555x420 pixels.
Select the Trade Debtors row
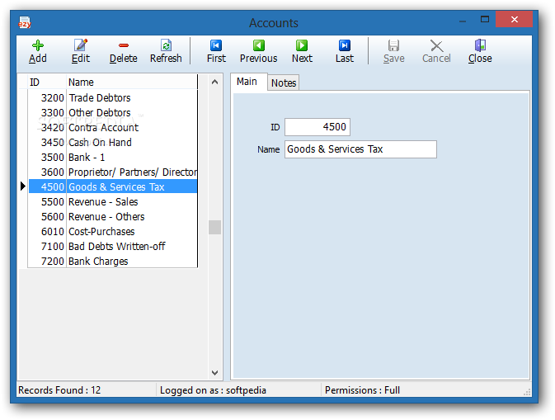coord(112,97)
